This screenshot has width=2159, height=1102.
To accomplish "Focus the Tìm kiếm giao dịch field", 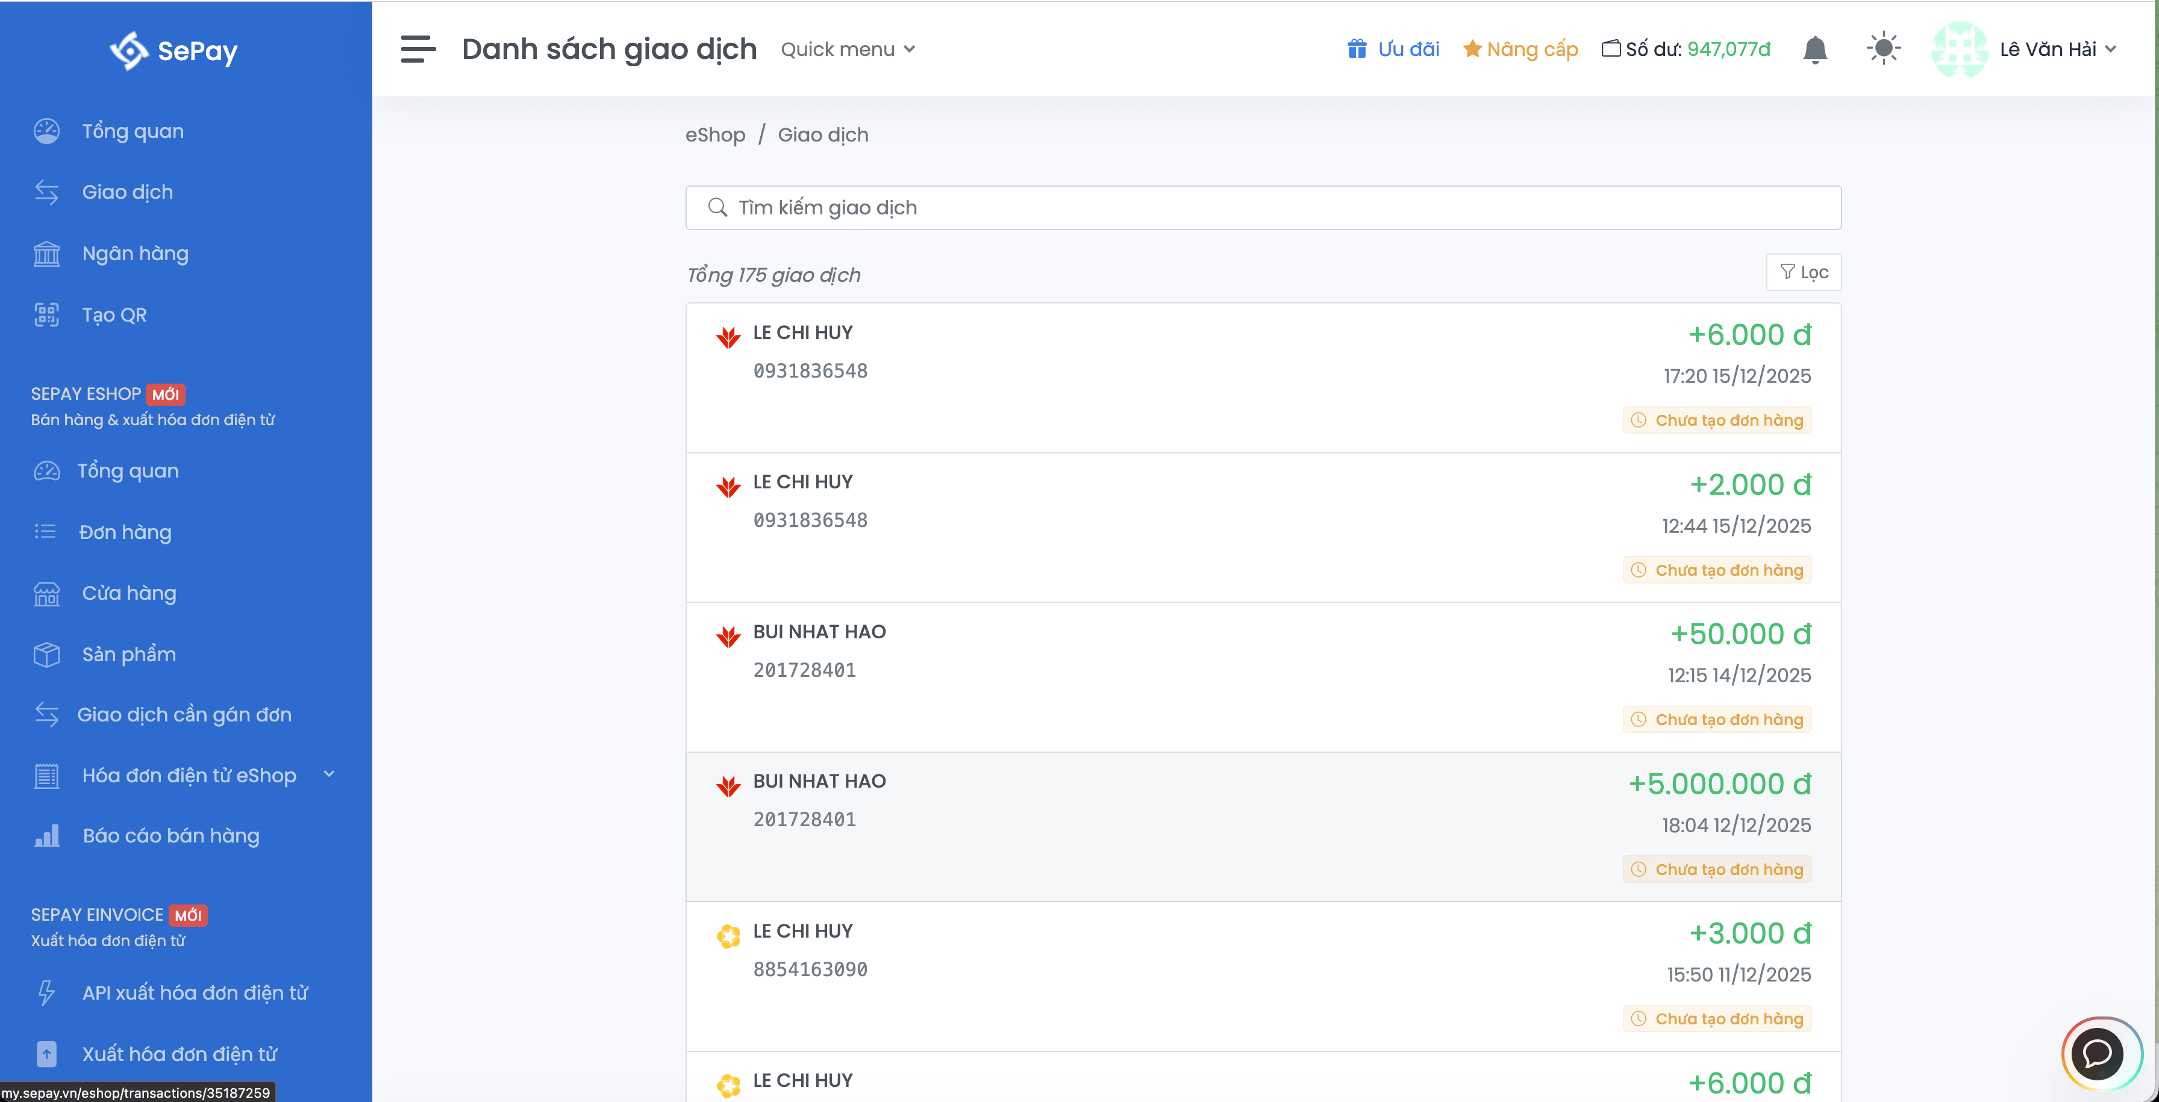I will click(x=1263, y=208).
